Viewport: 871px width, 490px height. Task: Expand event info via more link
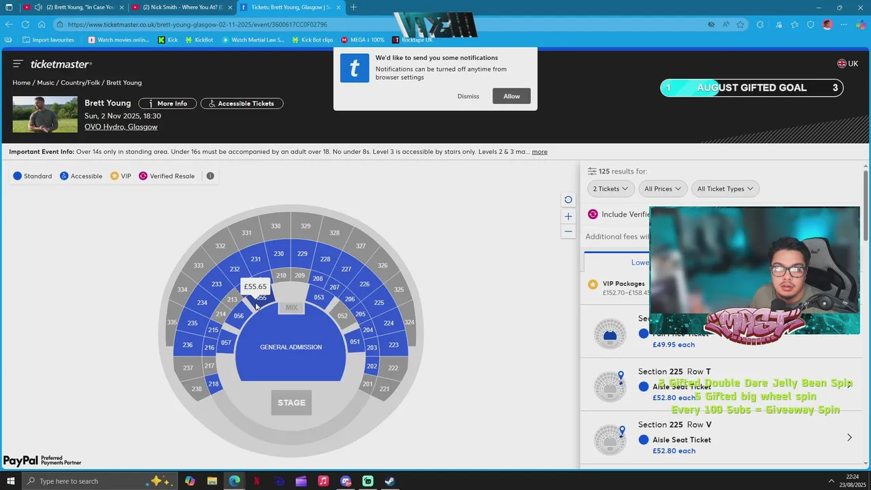540,152
